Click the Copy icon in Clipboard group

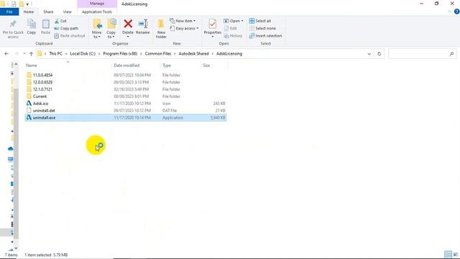pos(32,27)
